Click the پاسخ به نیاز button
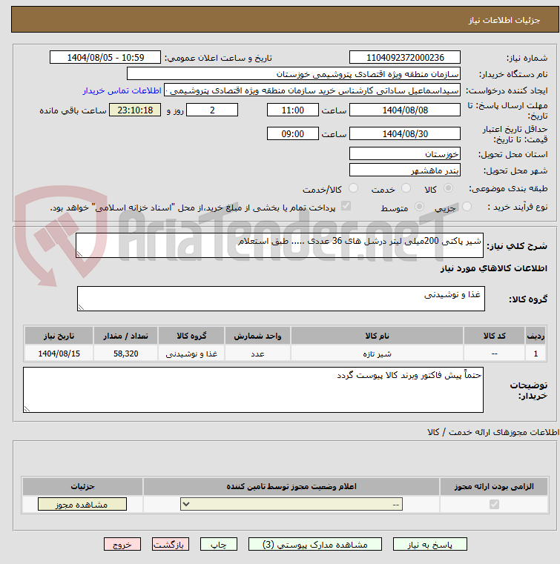 coord(429,544)
